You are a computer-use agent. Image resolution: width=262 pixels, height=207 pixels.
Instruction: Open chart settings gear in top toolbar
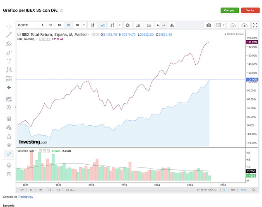click(x=127, y=25)
